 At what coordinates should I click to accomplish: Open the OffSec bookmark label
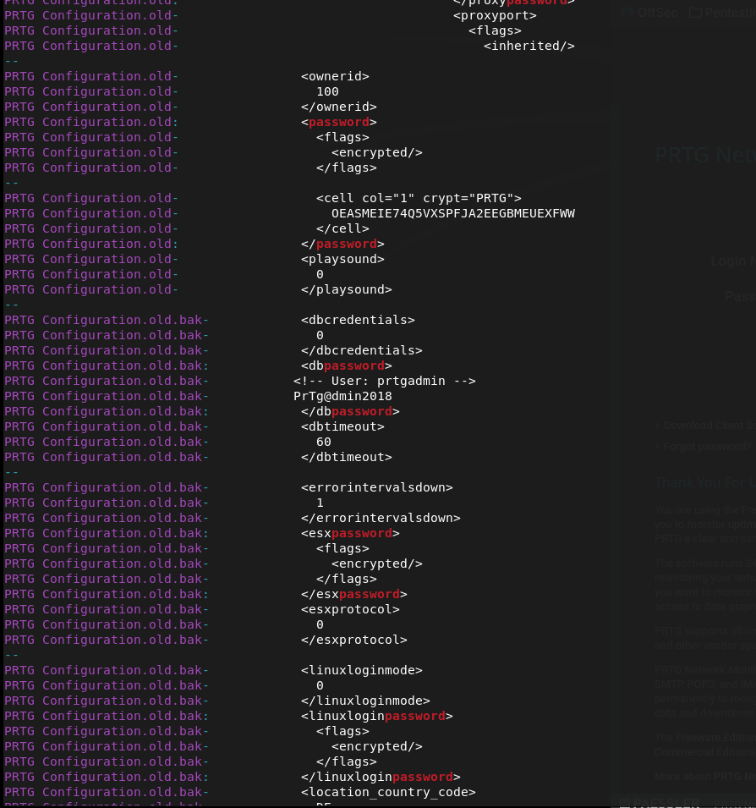(657, 13)
